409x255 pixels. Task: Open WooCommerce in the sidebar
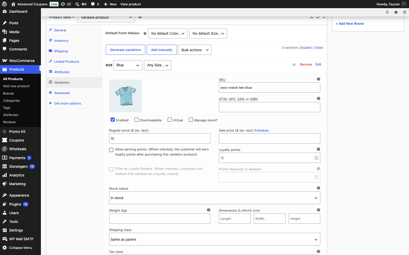(20, 61)
